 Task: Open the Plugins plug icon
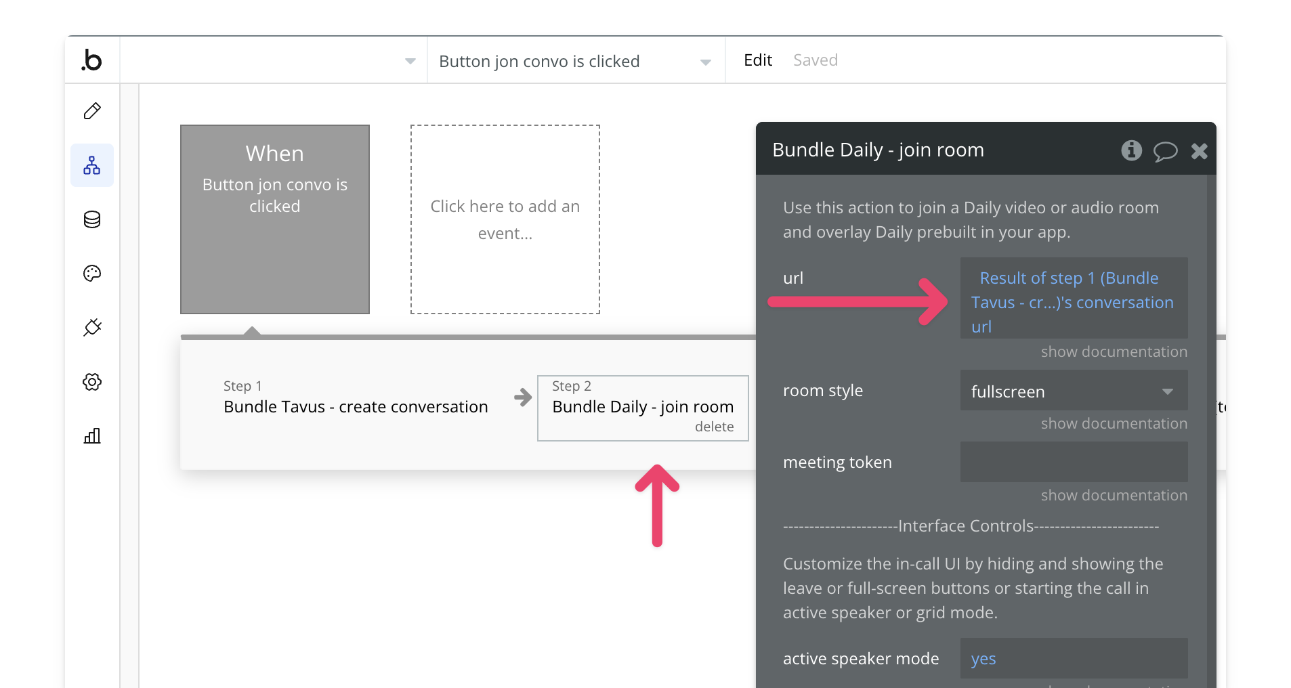[x=92, y=328]
